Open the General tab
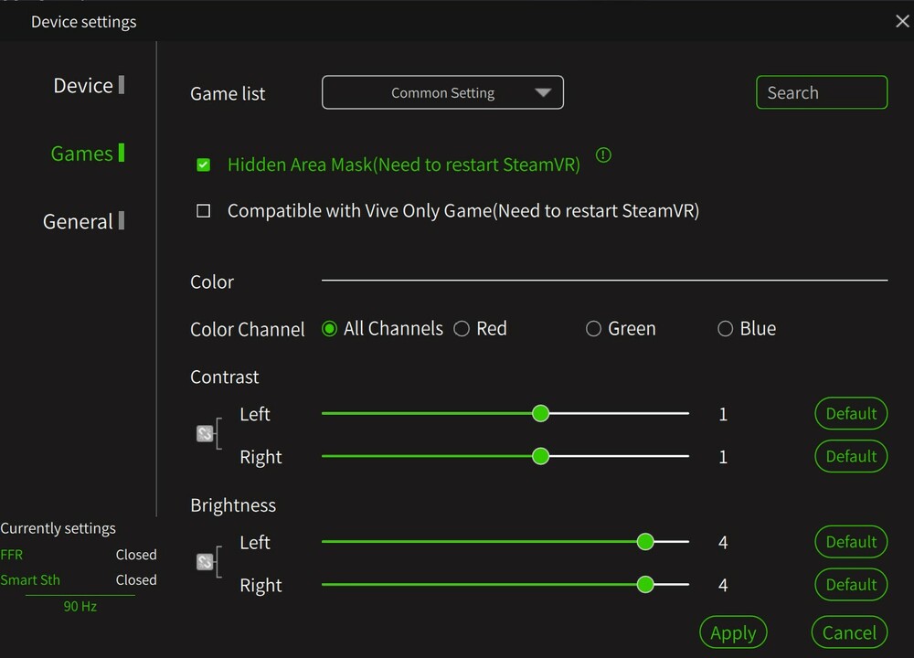The image size is (914, 658). 79,221
